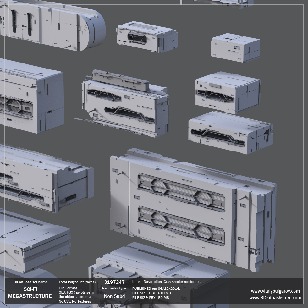
Task: Click the 'No UVs, No Textures' text
Action: coord(75,301)
